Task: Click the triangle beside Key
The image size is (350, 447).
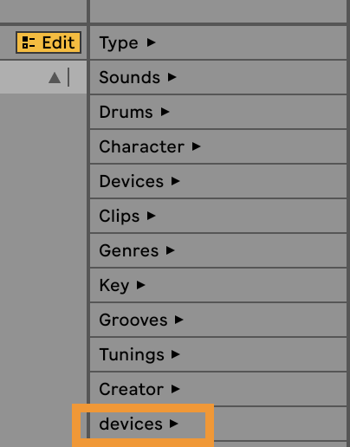Action: click(x=140, y=285)
